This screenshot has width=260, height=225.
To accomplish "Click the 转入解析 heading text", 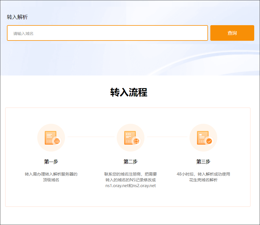I will 17,17.
